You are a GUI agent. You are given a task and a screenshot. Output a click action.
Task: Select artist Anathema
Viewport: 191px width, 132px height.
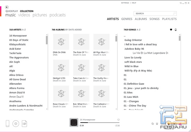pyautogui.click(x=15, y=101)
